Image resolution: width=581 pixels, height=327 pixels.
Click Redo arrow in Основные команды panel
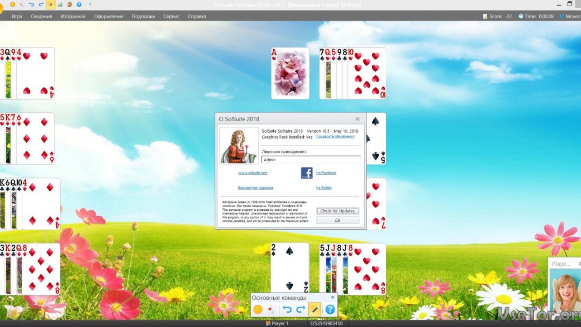[x=300, y=310]
